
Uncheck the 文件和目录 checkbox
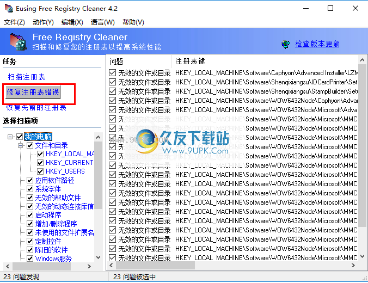click(x=30, y=145)
